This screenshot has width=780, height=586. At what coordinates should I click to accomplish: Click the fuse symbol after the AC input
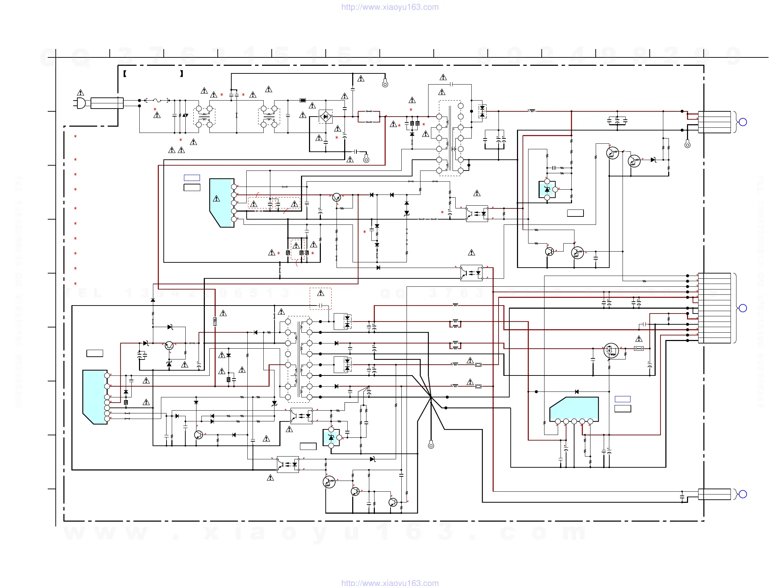pos(157,100)
